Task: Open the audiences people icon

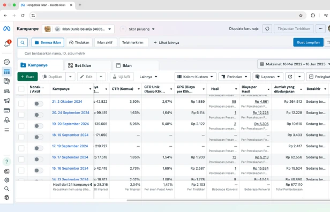Action: coord(7,91)
